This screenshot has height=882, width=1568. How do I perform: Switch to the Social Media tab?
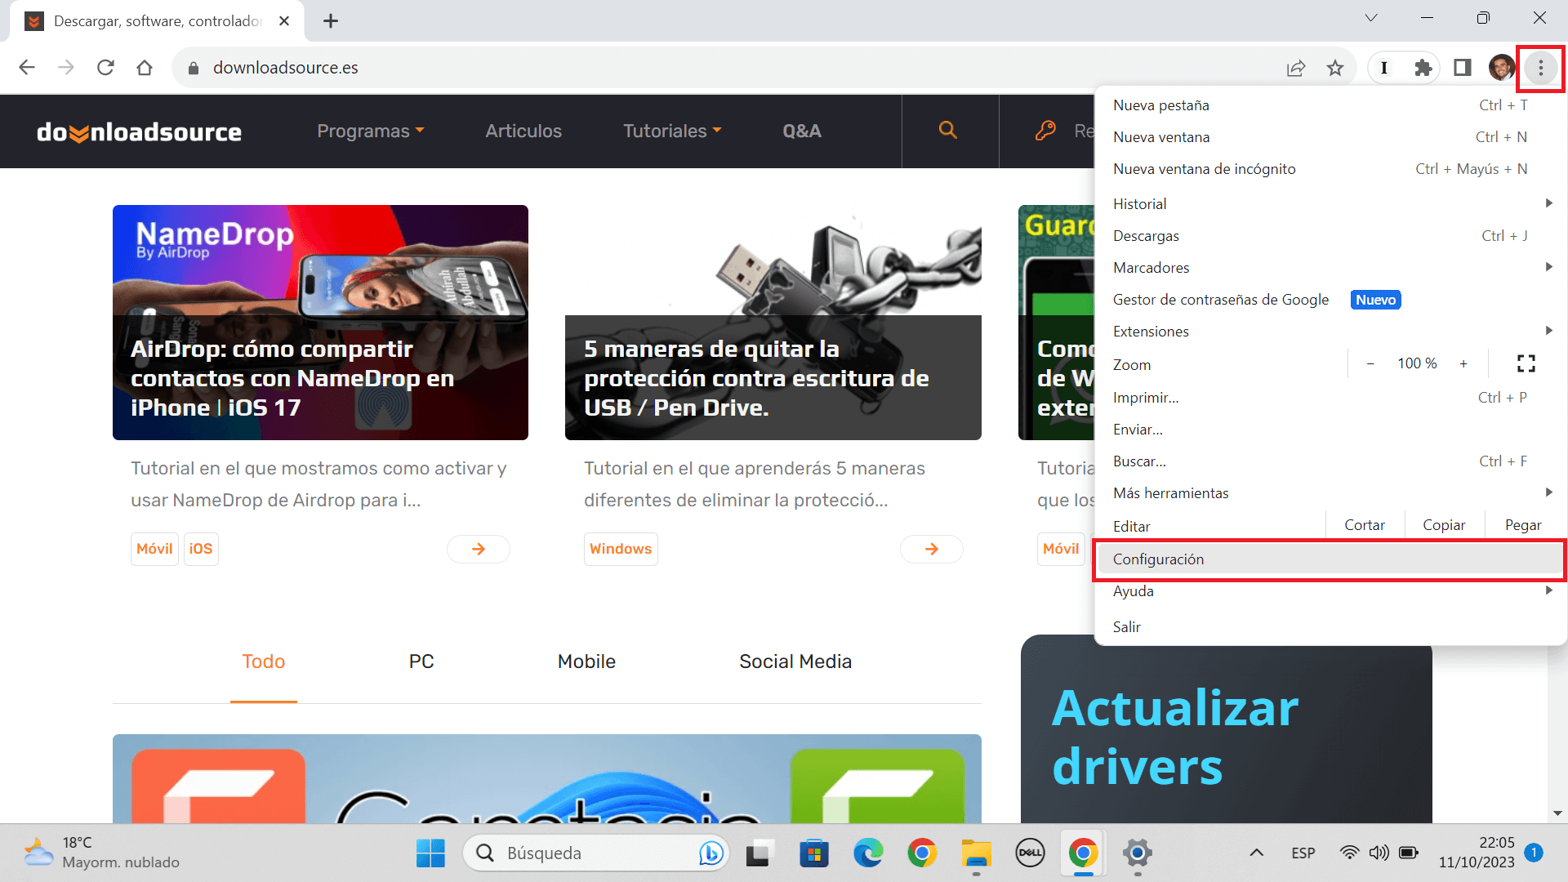click(x=795, y=661)
